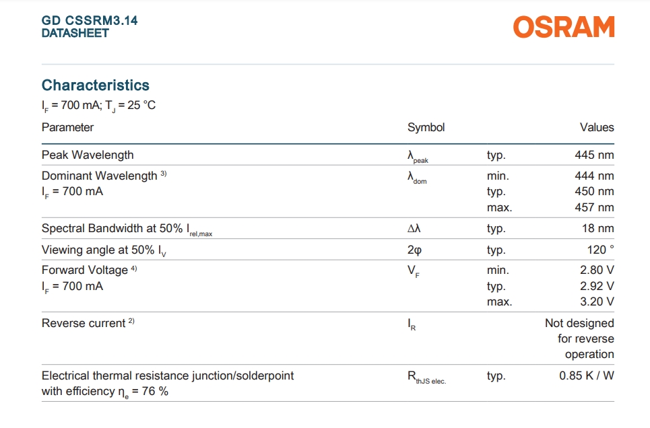Open footnote 3 beside Dominant Wavelength
The height and width of the screenshot is (428, 650).
click(x=163, y=174)
